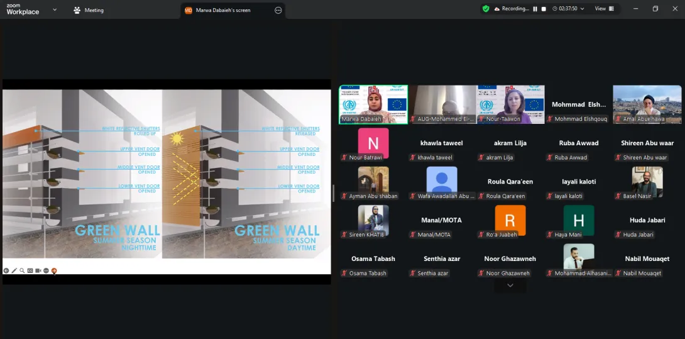685x339 pixels.
Task: Click muted mic icon beside Nour Batrawi
Action: coord(344,157)
